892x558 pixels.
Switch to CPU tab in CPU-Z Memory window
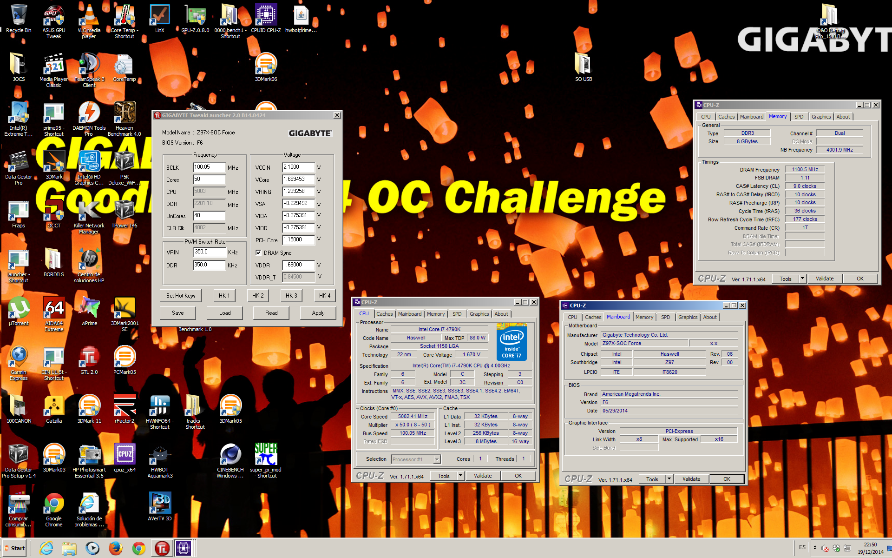(x=706, y=117)
